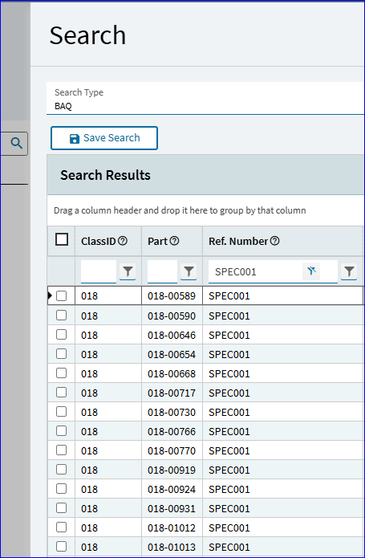Check the row for part 018-00590

tap(62, 316)
